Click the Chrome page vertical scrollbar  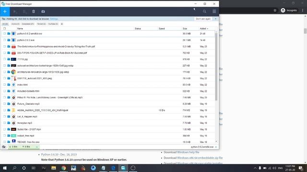305,31
